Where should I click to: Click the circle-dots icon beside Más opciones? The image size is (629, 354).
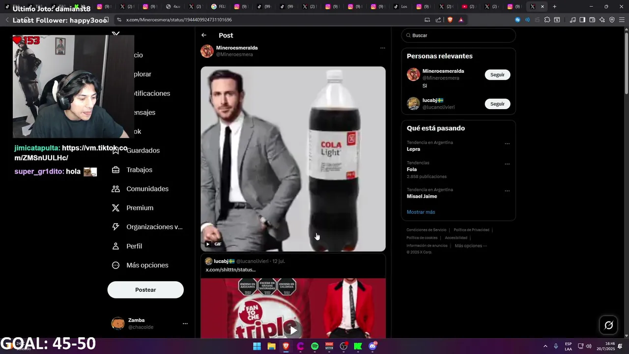click(x=115, y=265)
